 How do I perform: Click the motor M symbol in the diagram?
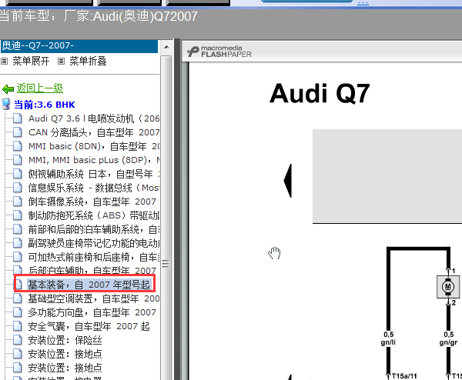(448, 286)
